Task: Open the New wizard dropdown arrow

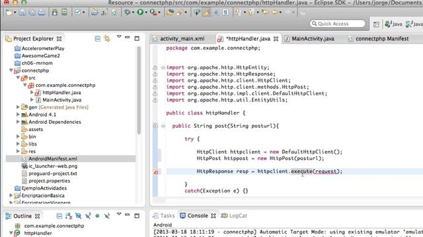Action: click(15, 13)
